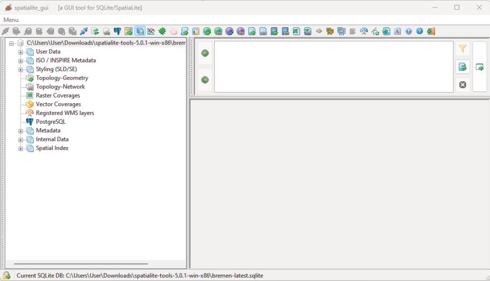Click the exit door icon in the toolbar

(431, 31)
